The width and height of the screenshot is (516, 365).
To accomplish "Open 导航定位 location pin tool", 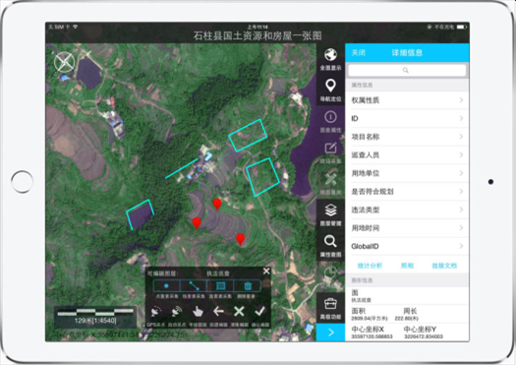I will 330,86.
